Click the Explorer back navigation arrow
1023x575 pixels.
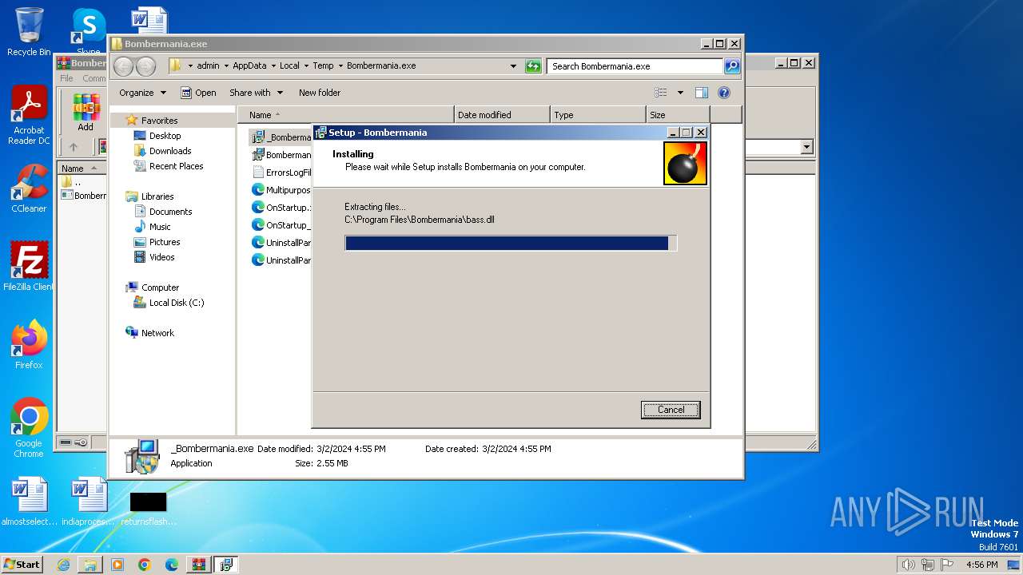pos(123,66)
